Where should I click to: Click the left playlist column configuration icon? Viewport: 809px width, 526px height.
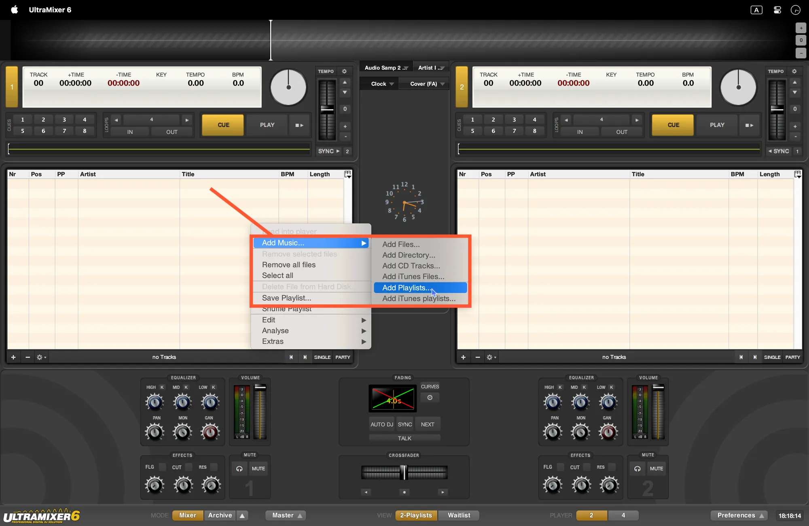point(348,174)
